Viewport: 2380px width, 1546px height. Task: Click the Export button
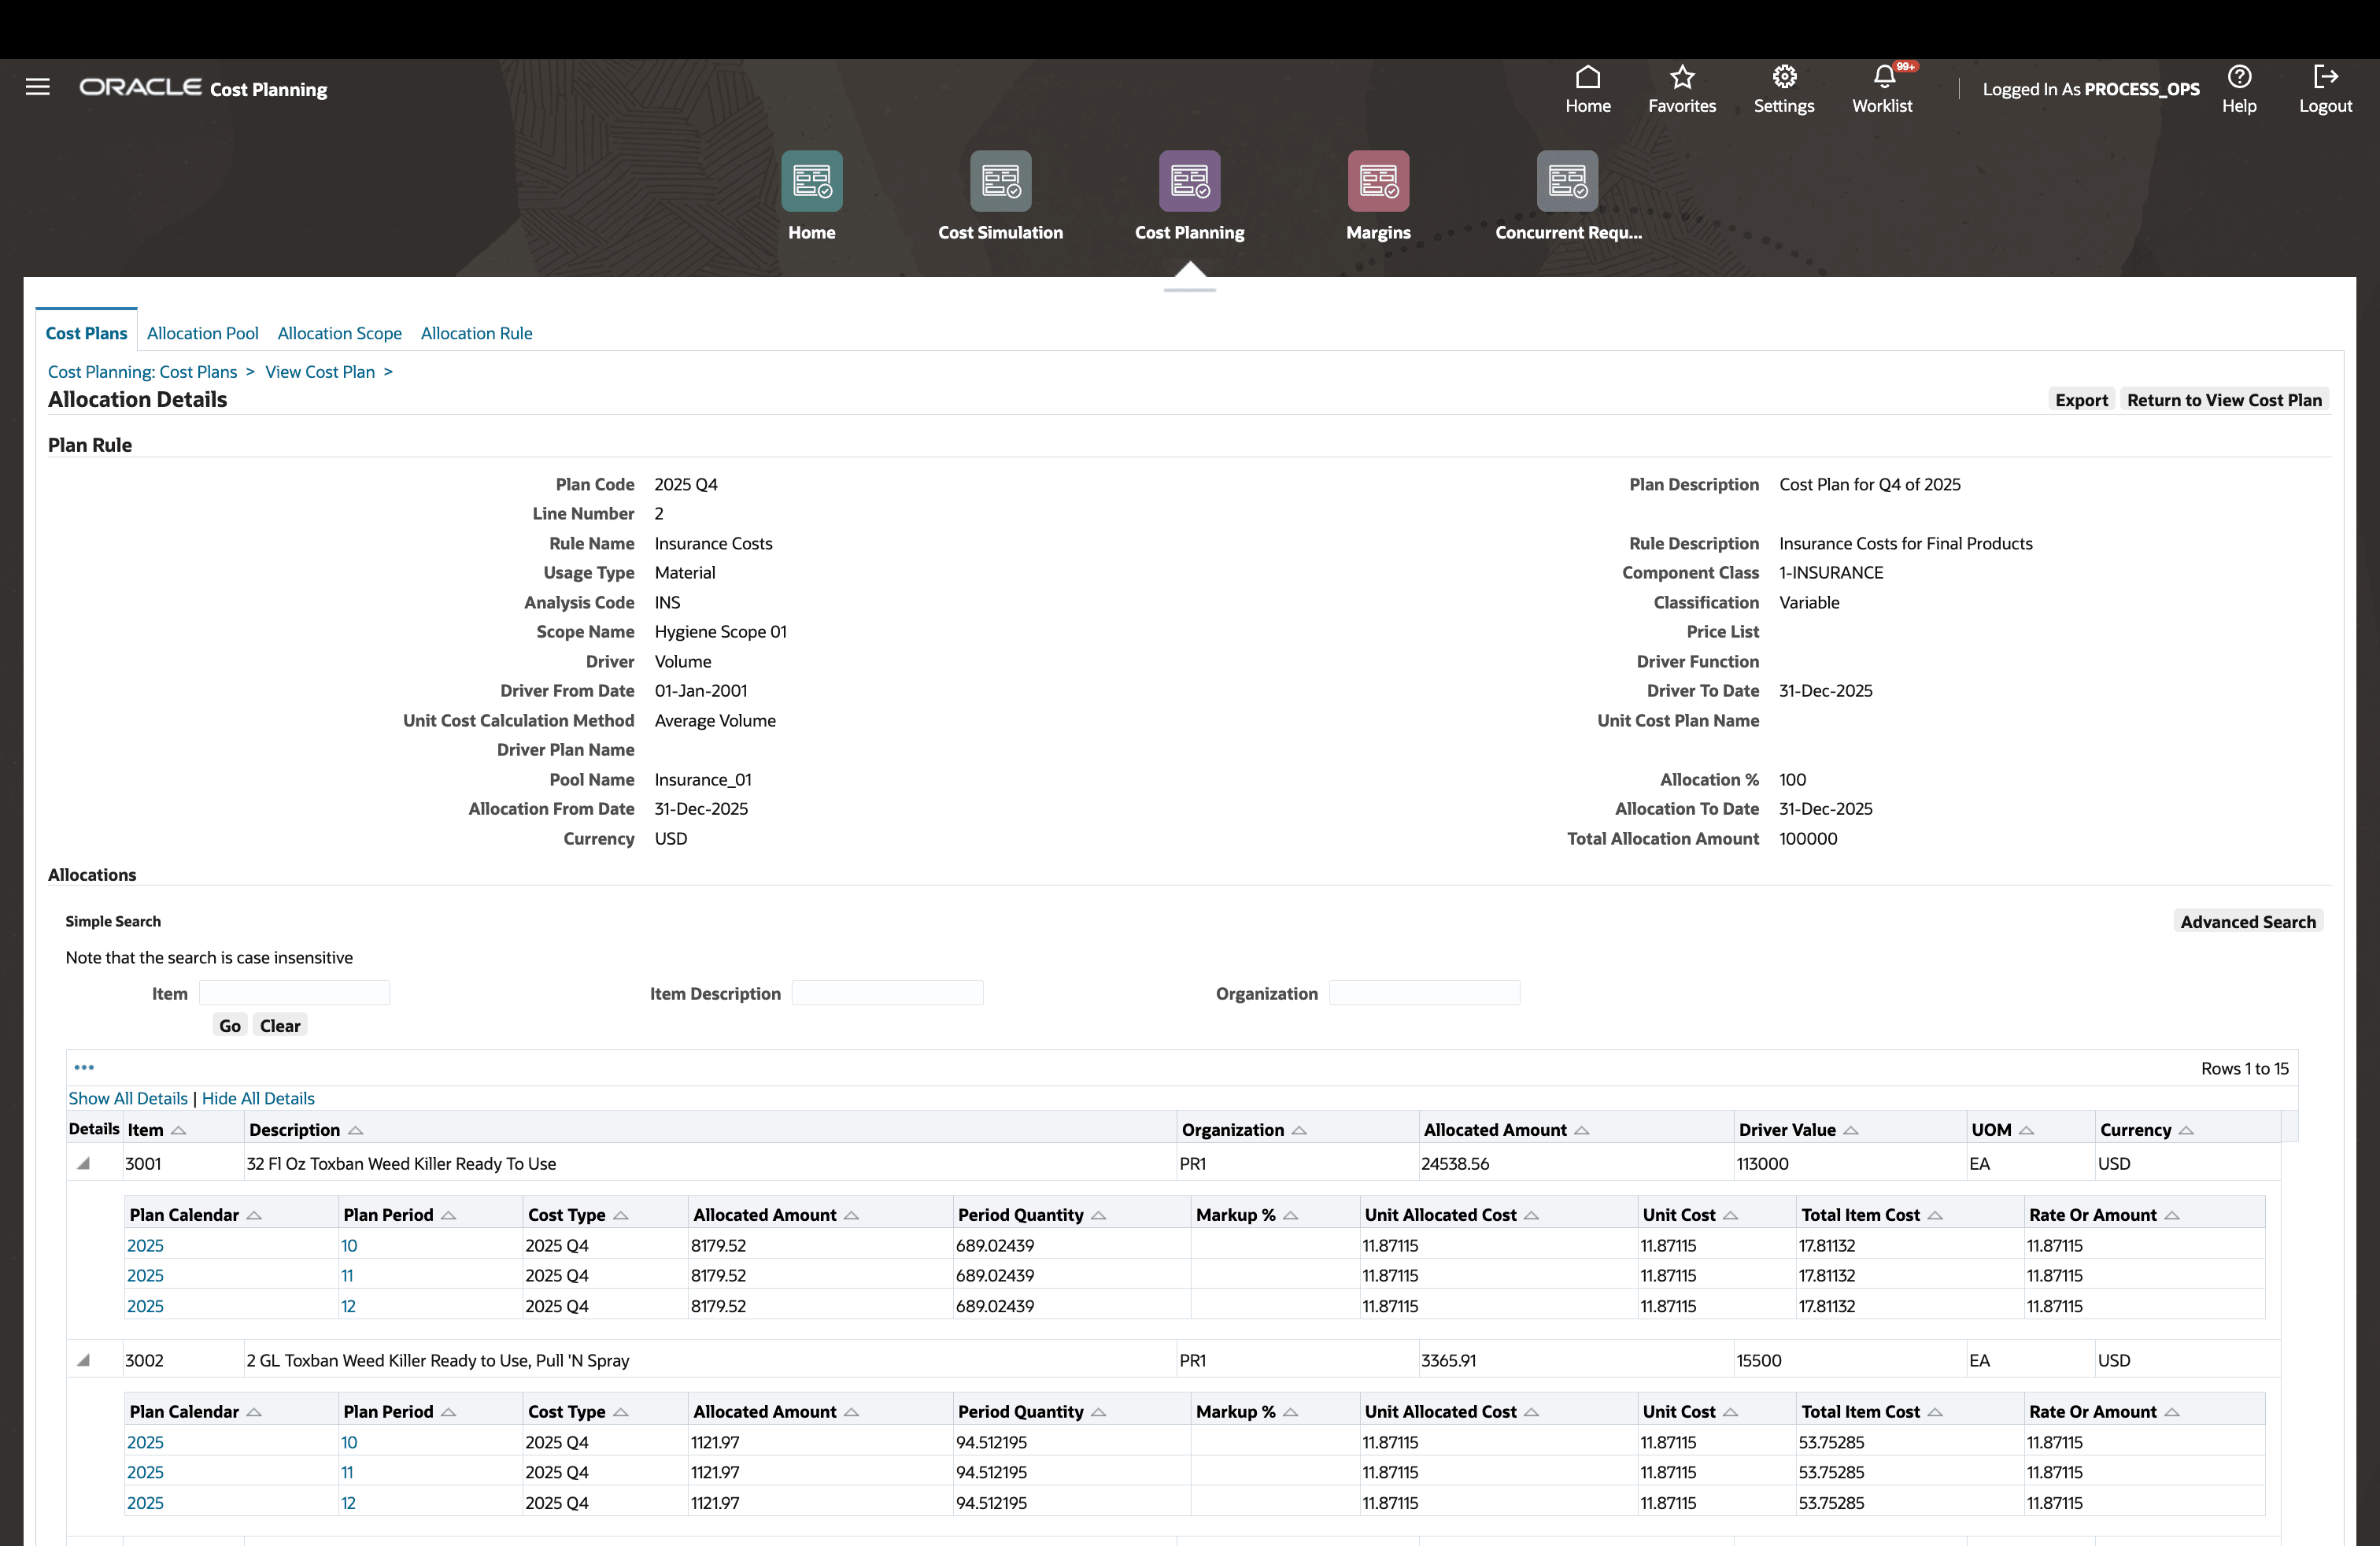coord(2080,400)
